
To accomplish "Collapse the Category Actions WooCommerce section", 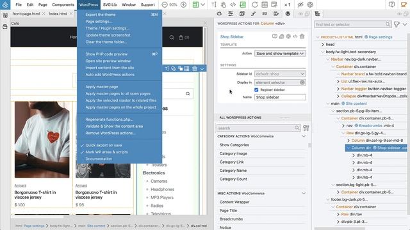I will [304, 136].
